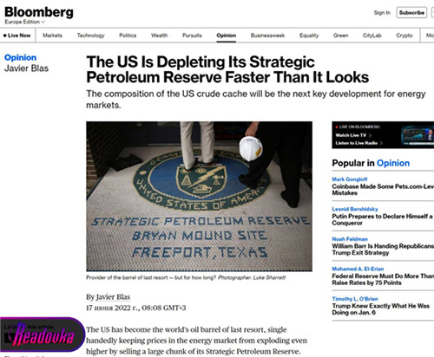Open Listen to Live Radio link
This screenshot has width=434, height=357.
[358, 143]
